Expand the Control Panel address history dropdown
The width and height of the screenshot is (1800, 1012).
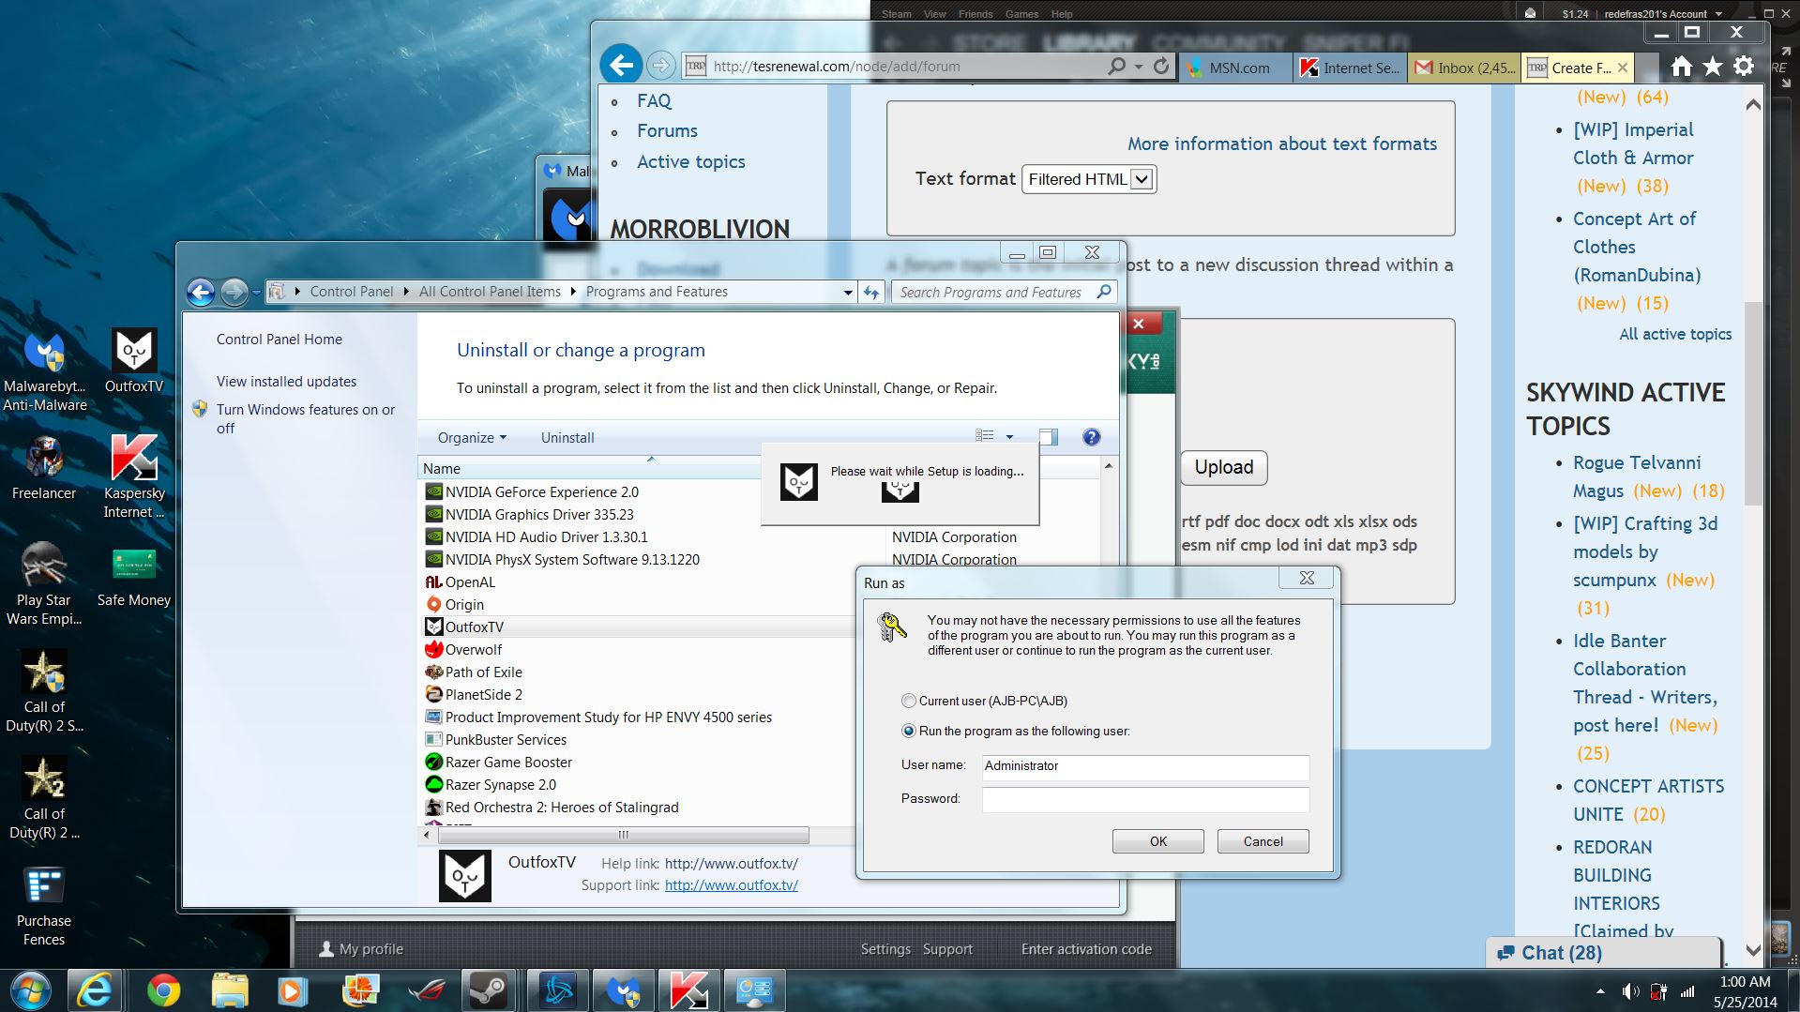point(848,293)
